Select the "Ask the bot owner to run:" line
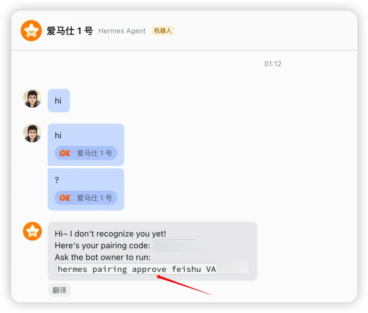 pyautogui.click(x=103, y=257)
